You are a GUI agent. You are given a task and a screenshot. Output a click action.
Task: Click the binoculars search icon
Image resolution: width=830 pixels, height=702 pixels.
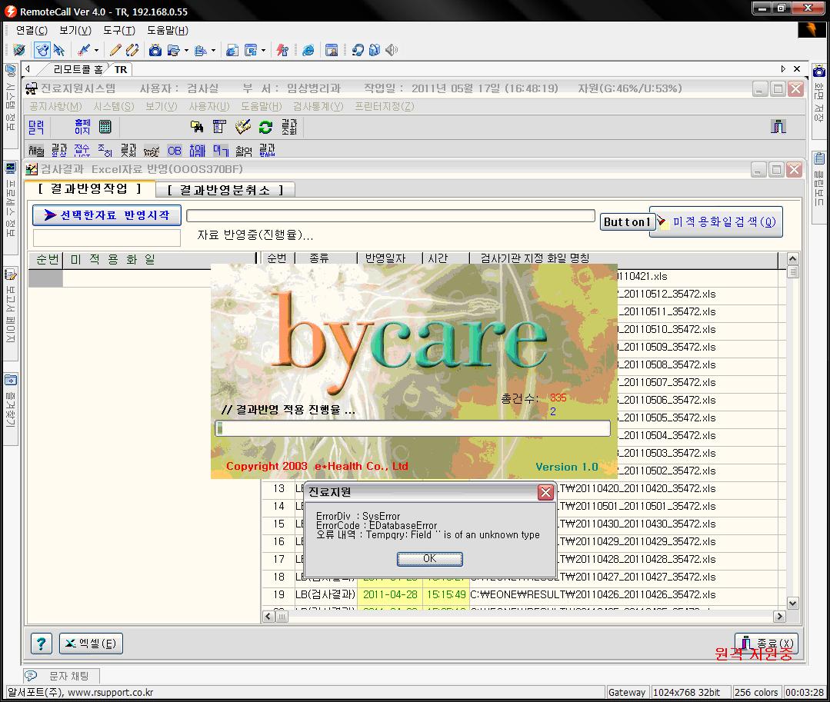pos(197,127)
